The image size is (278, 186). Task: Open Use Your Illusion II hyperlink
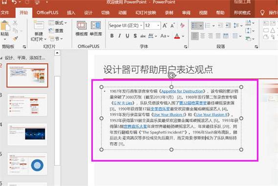pos(212,114)
